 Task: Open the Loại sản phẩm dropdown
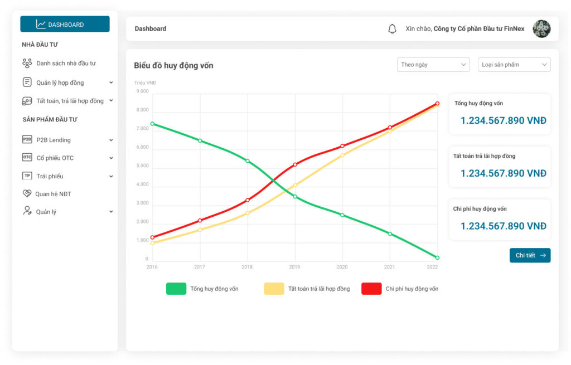[514, 65]
